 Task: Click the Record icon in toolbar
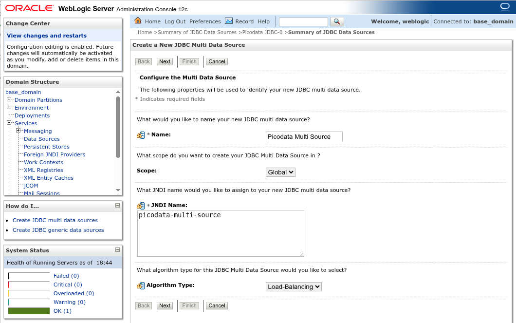[x=229, y=21]
